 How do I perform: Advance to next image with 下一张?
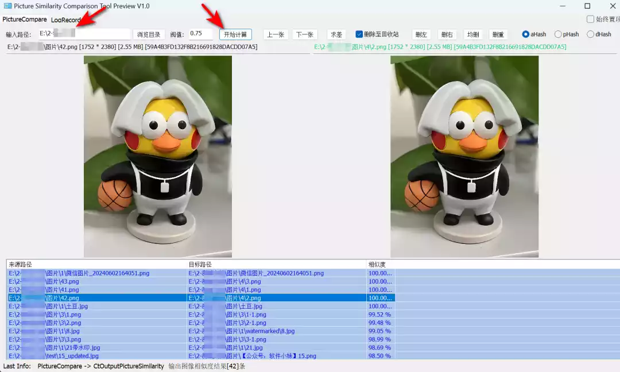tap(305, 34)
